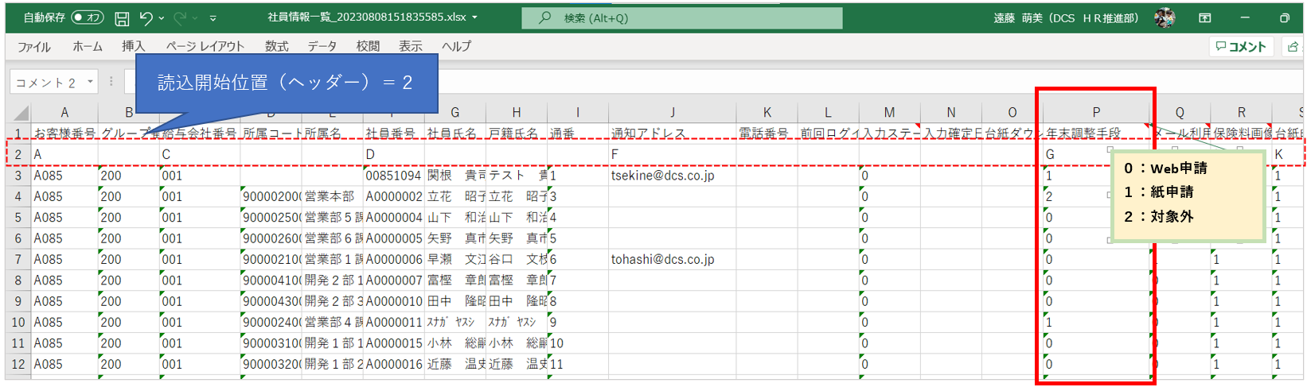Image resolution: width=1307 pixels, height=387 pixels.
Task: Click cell containing tohashi@dcs.co.jp
Action: (672, 260)
